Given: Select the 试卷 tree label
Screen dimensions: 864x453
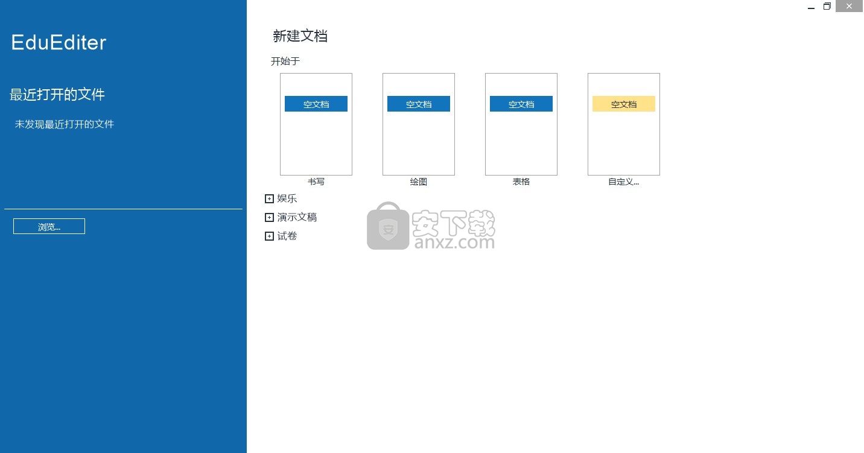Looking at the screenshot, I should 287,236.
